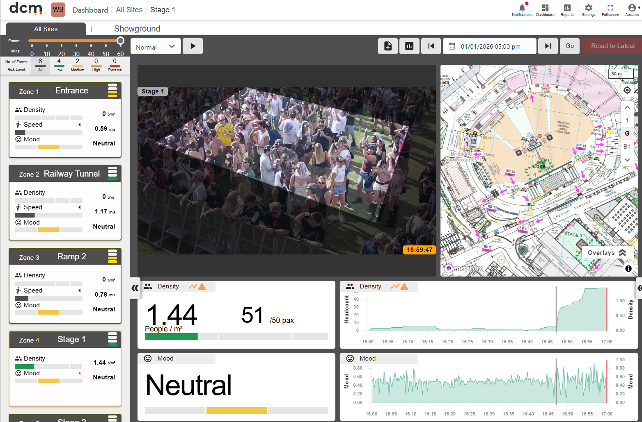Click the Settings gear icon
This screenshot has height=422, width=642.
coord(589,8)
